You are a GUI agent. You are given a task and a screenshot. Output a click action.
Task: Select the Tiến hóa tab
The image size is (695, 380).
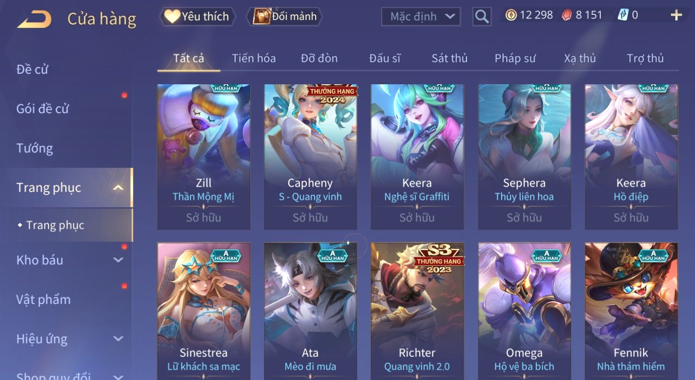pyautogui.click(x=254, y=58)
